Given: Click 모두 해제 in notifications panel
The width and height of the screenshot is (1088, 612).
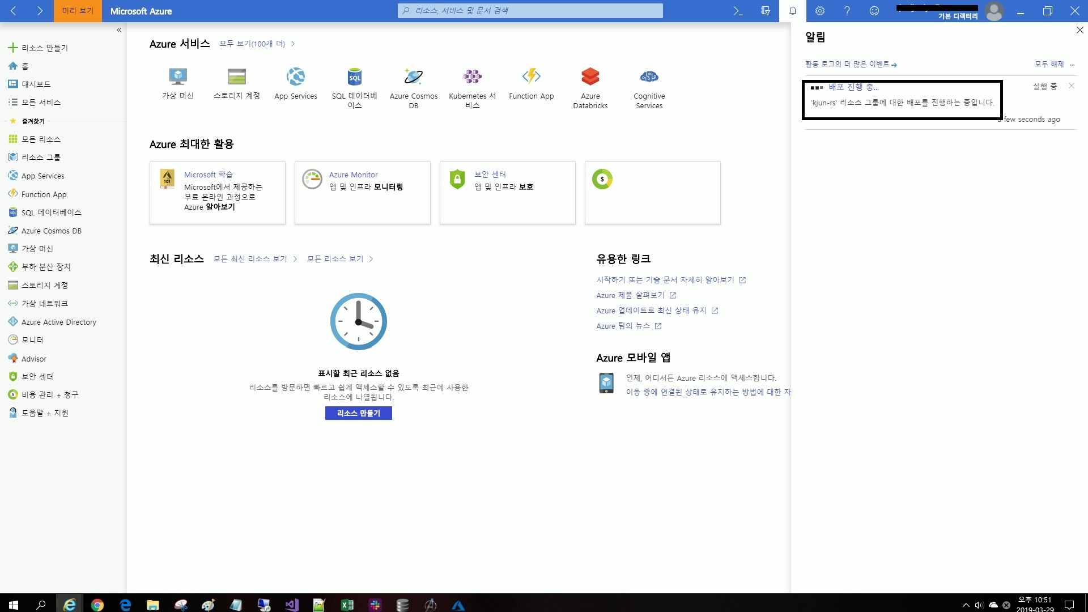Looking at the screenshot, I should tap(1049, 64).
